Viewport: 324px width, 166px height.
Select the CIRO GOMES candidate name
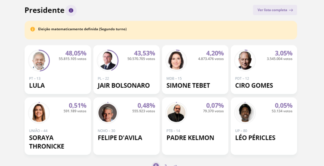click(x=254, y=86)
